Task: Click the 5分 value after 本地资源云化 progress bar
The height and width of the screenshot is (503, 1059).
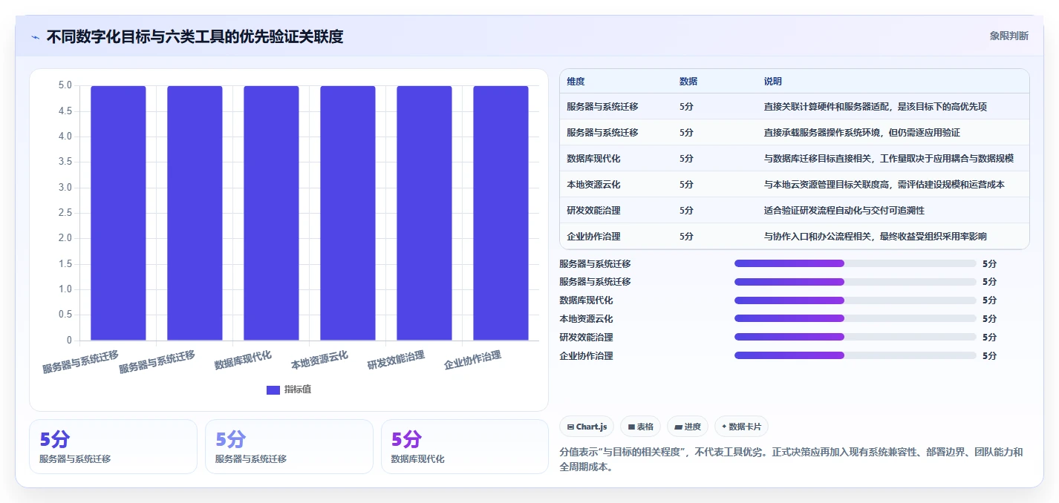Action: pos(989,319)
